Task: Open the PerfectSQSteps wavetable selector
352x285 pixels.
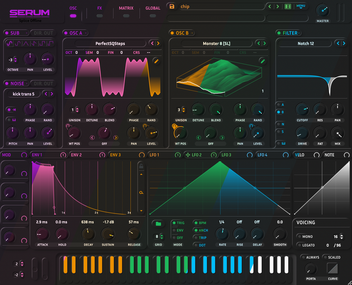Action: coord(110,43)
